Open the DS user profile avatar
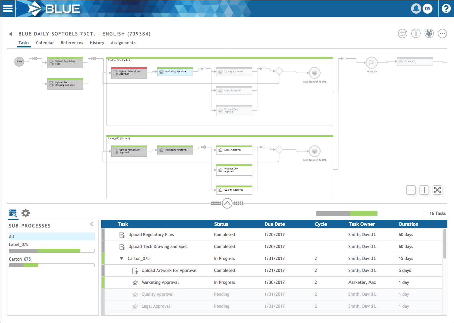454x323 pixels. (x=428, y=9)
